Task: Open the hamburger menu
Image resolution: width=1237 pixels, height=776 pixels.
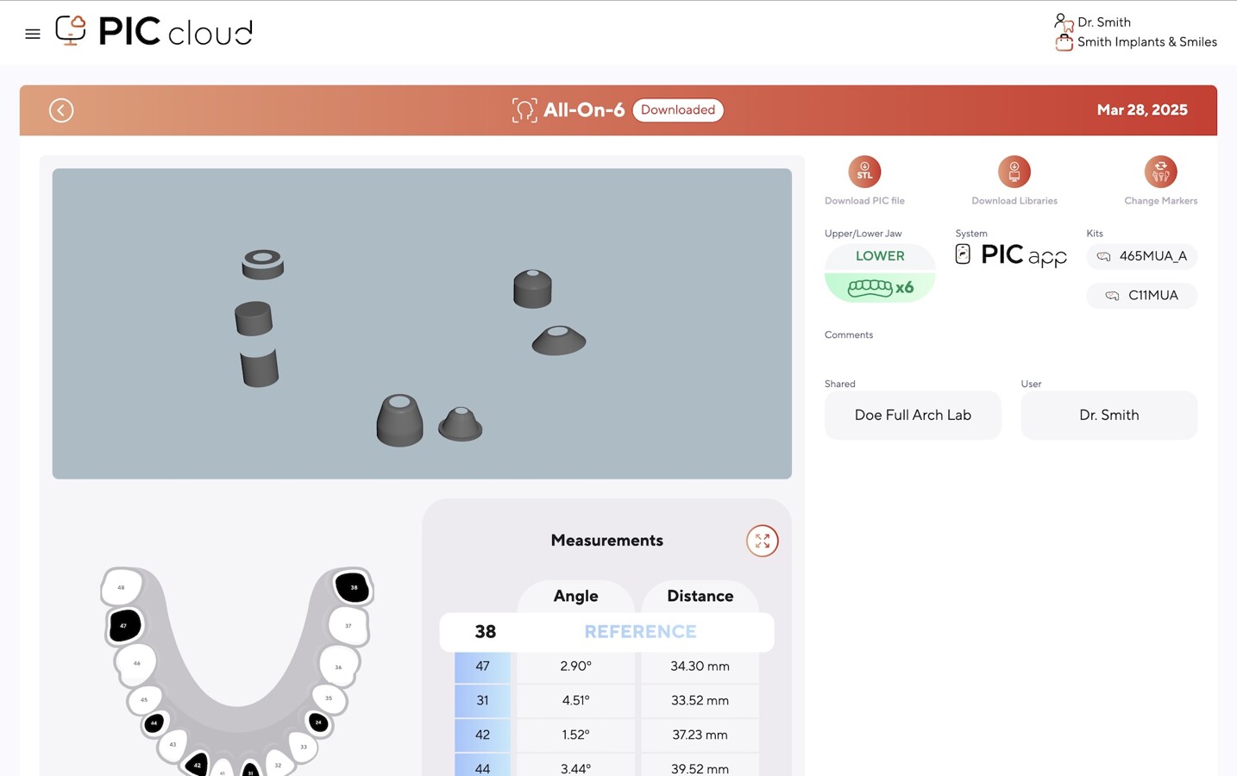Action: (33, 34)
